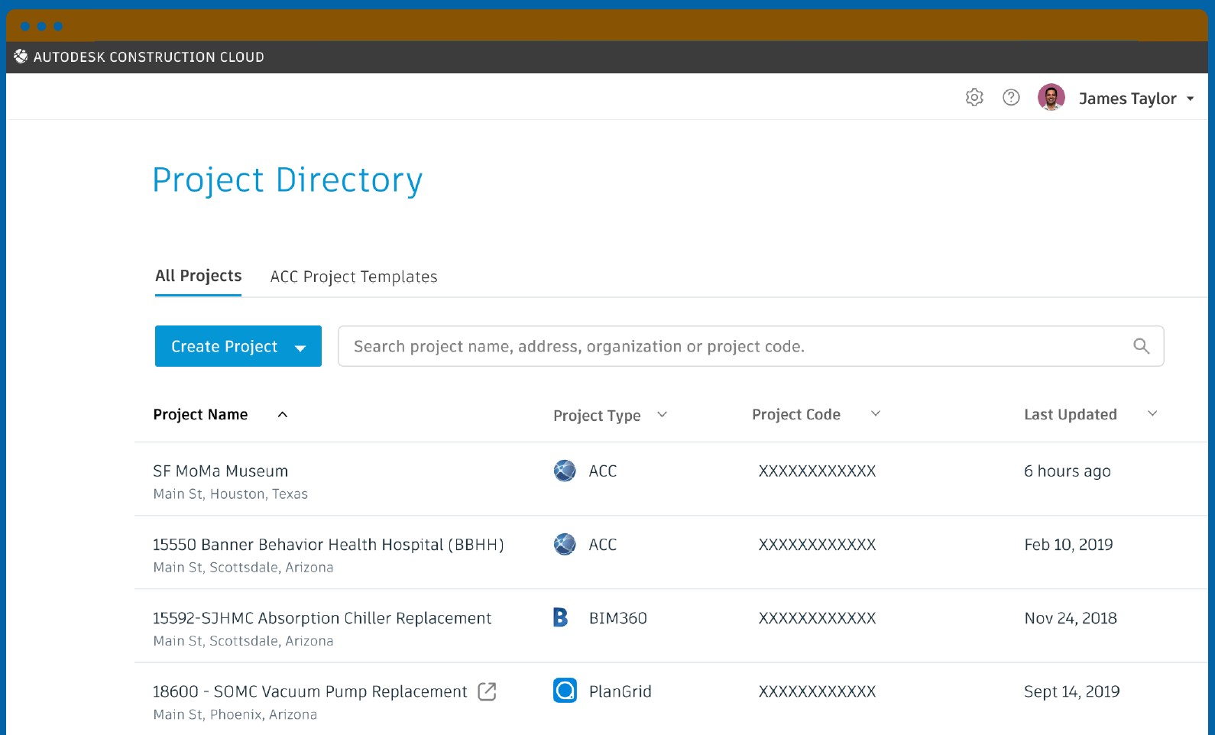Click the ACC icon for SF MoMa Museum

pos(565,471)
